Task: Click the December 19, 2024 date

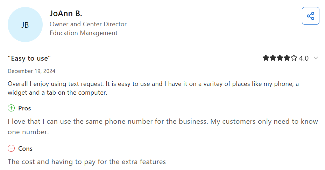Action: (31, 71)
